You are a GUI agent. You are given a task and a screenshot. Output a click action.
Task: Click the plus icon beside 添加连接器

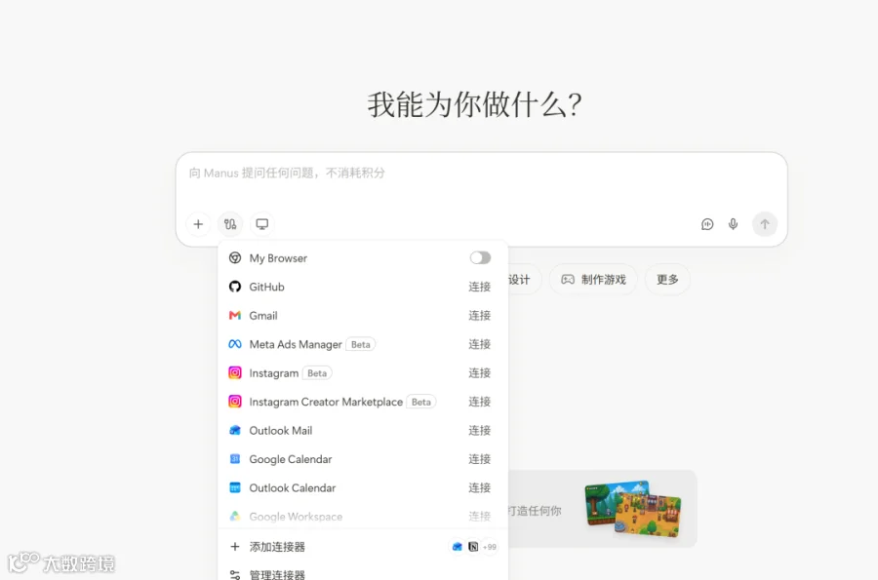[x=235, y=547]
